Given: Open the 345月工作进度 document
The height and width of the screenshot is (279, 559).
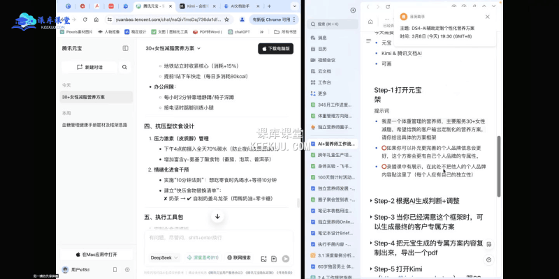Looking at the screenshot, I should (333, 105).
